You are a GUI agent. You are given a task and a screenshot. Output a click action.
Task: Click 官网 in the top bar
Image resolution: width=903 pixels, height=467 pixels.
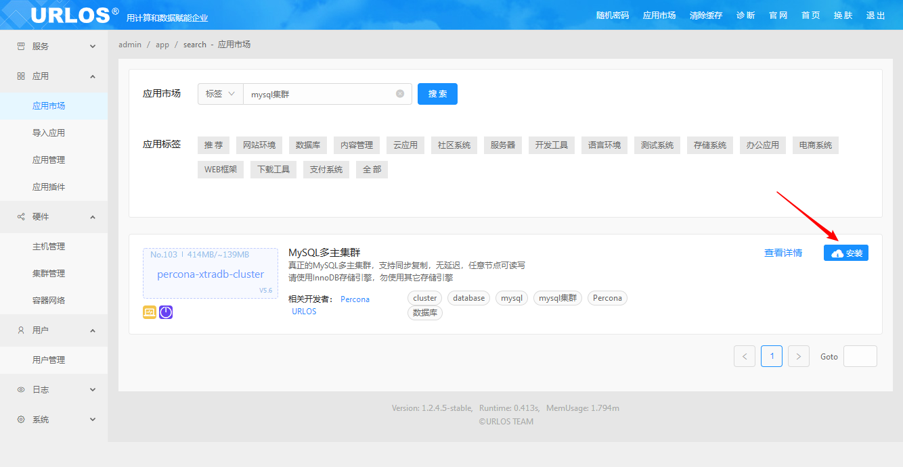(778, 16)
